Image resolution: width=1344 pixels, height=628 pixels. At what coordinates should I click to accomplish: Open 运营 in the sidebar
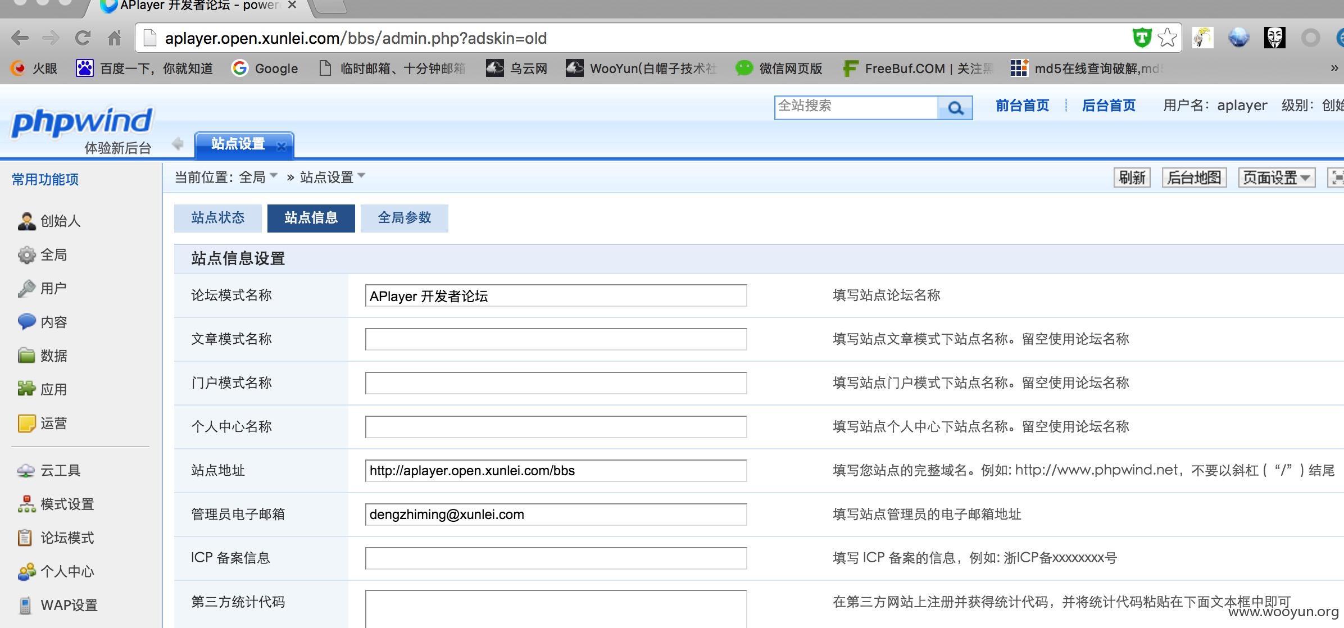[43, 423]
